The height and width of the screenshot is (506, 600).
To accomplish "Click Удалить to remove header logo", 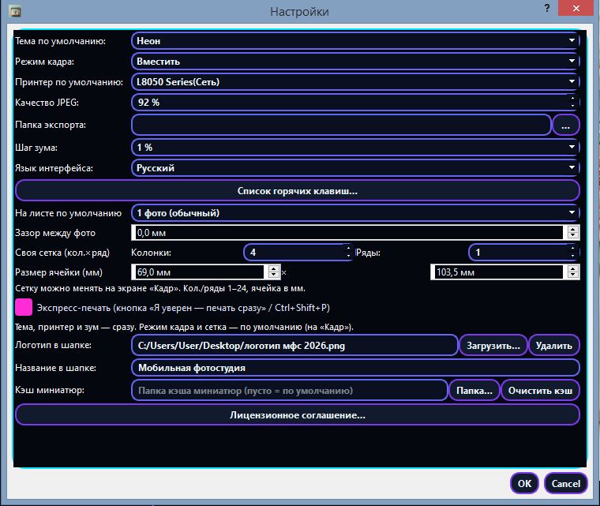I will [553, 346].
